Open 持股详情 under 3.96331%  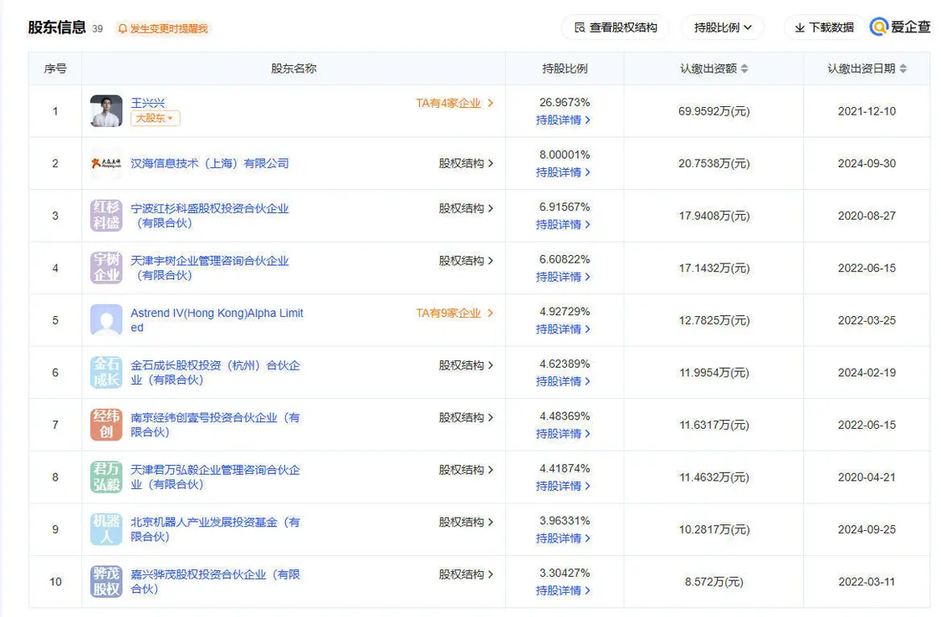[563, 538]
